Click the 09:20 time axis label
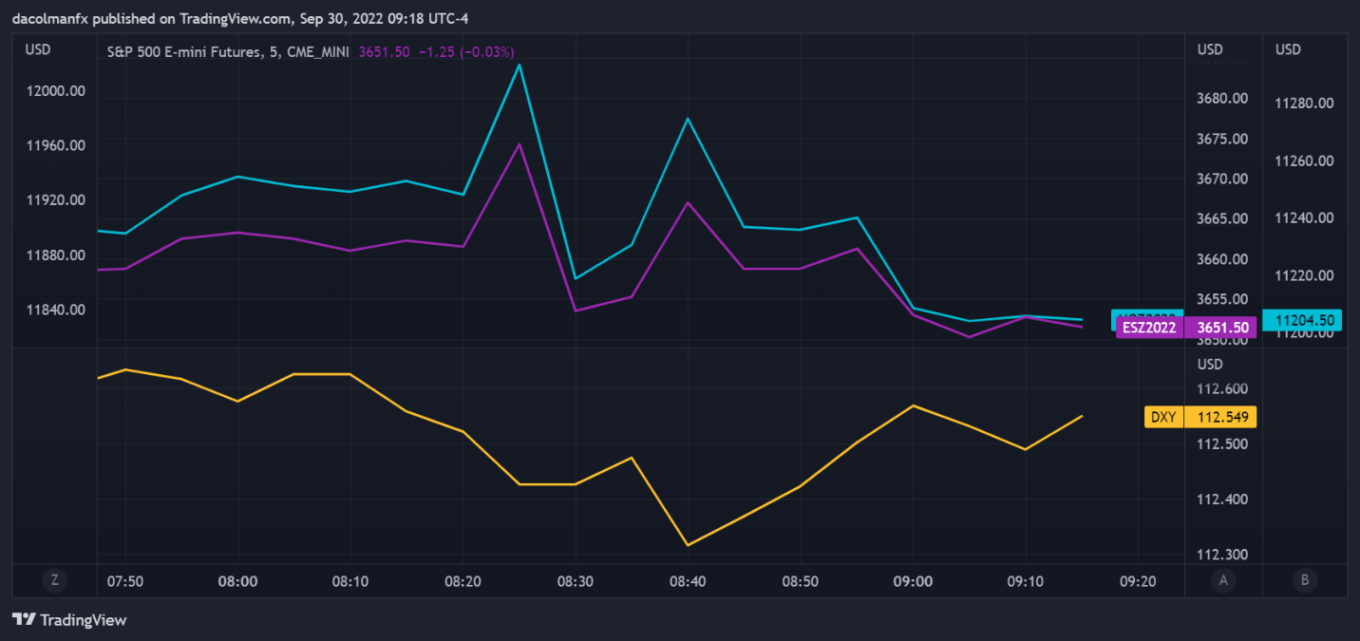This screenshot has height=641, width=1360. pos(1138,580)
